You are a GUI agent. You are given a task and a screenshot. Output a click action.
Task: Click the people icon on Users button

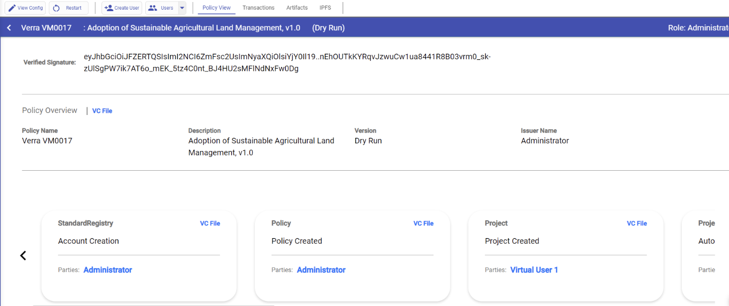coord(152,8)
